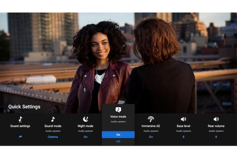Image resolution: width=237 pixels, height=158 pixels.
Task: Toggle the Immersive AE On value
Action: (151, 137)
